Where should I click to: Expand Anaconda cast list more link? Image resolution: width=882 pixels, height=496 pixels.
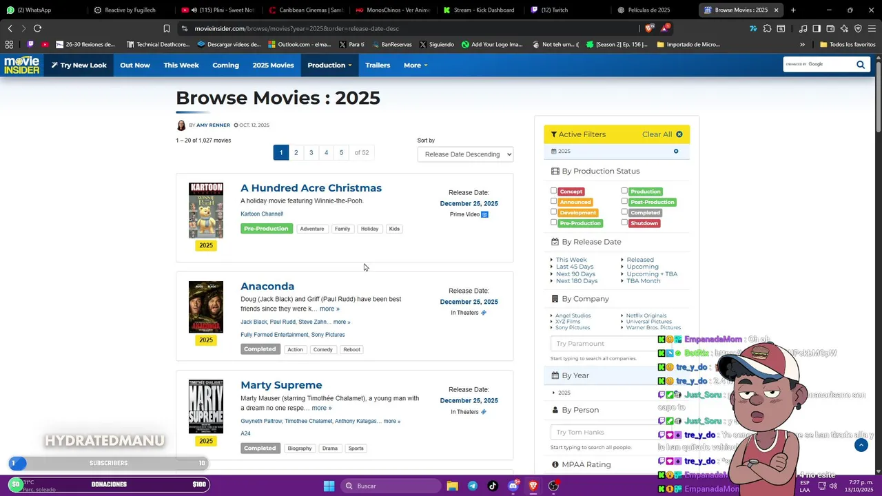click(342, 322)
